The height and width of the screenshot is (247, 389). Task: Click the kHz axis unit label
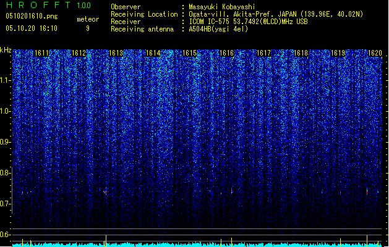point(6,50)
